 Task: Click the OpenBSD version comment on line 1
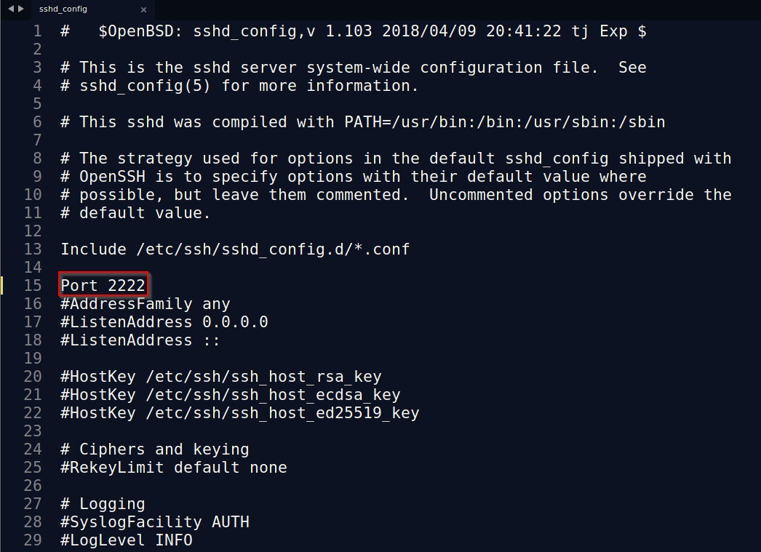click(x=354, y=31)
